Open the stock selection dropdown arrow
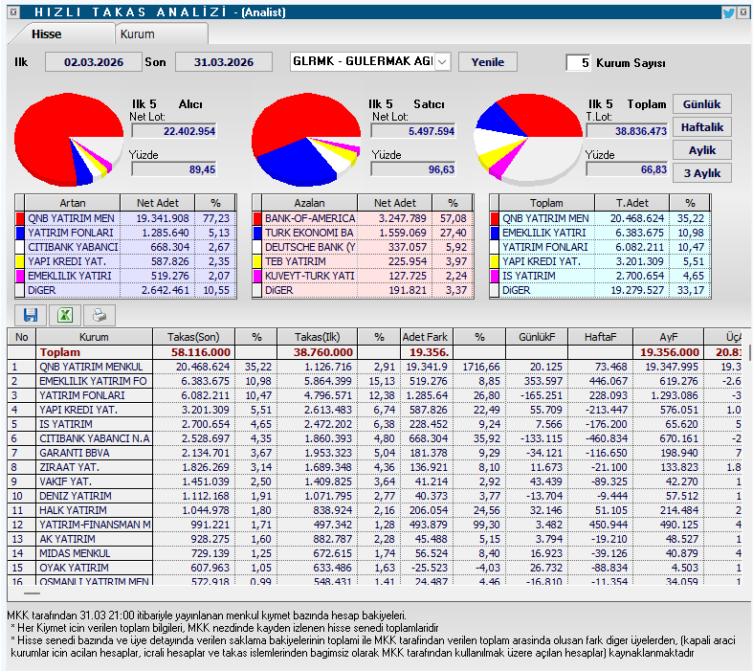753x671 pixels. (443, 62)
